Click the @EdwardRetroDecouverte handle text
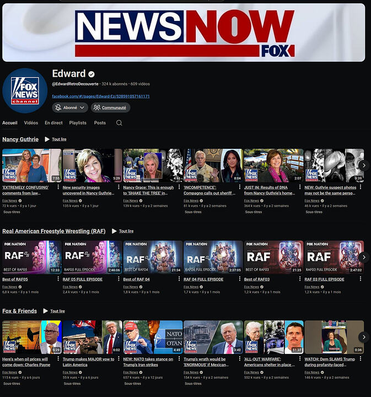Viewport: 371px width, 397px height. (75, 84)
